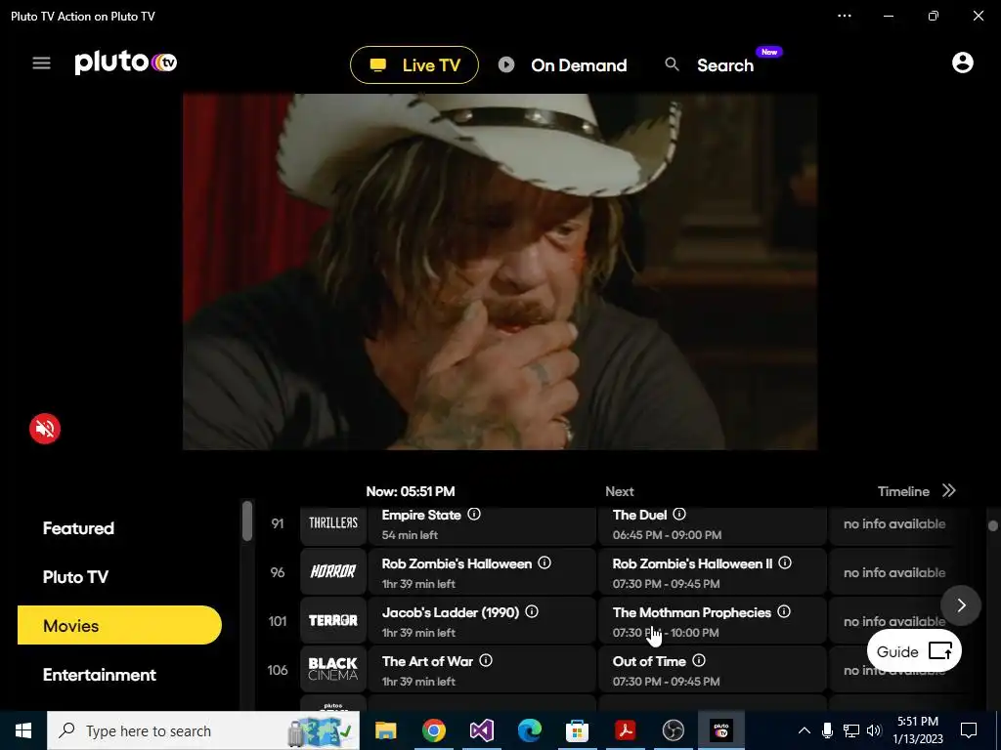Advance the guide with right arrow button

point(961,605)
